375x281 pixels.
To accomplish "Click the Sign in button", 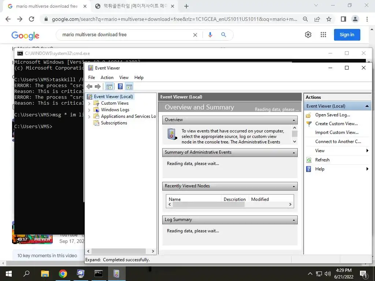I will pyautogui.click(x=347, y=35).
